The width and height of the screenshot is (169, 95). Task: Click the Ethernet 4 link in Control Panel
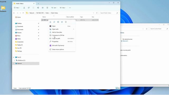(x=125, y=41)
